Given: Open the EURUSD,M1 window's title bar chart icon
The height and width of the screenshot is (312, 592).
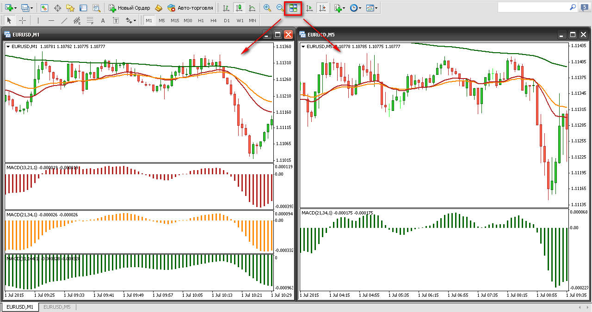Looking at the screenshot, I should click(7, 34).
